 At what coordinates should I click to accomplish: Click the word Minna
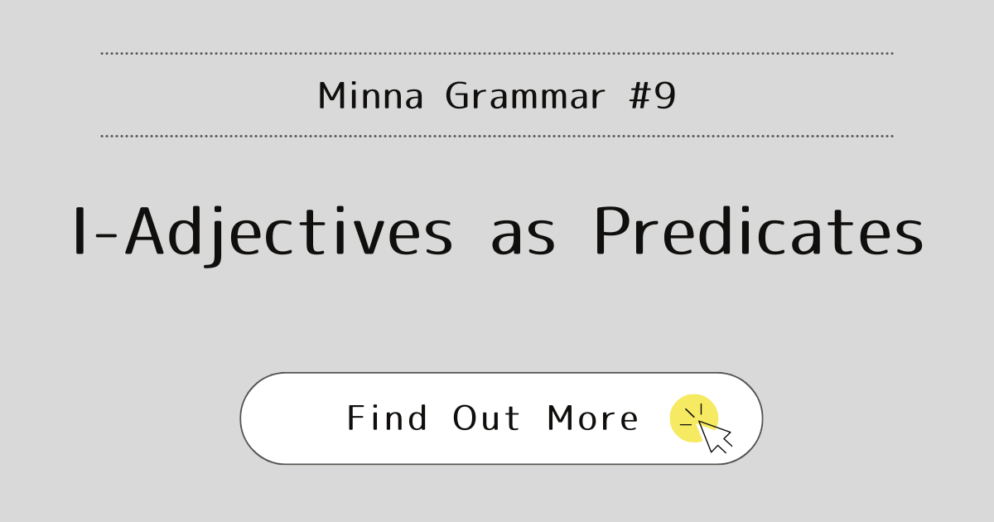(370, 96)
